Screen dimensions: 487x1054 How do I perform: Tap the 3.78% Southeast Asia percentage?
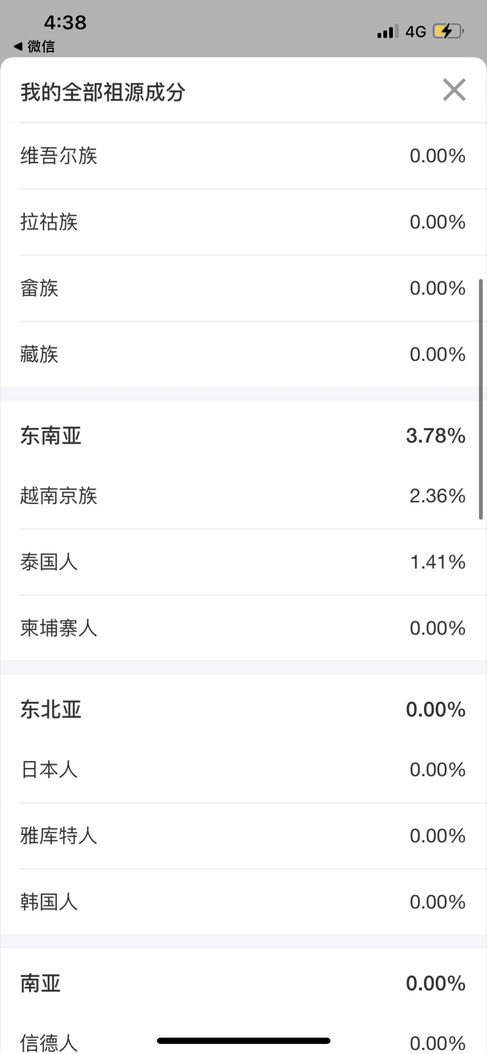click(x=436, y=436)
